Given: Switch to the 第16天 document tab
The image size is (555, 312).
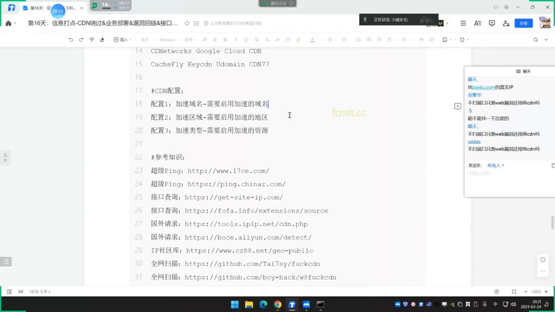Looking at the screenshot, I should [x=53, y=8].
